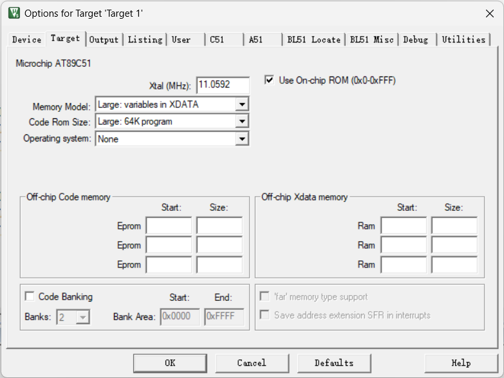Viewport: 504px width, 378px height.
Task: Click second Ram Start field
Action: [x=404, y=245]
